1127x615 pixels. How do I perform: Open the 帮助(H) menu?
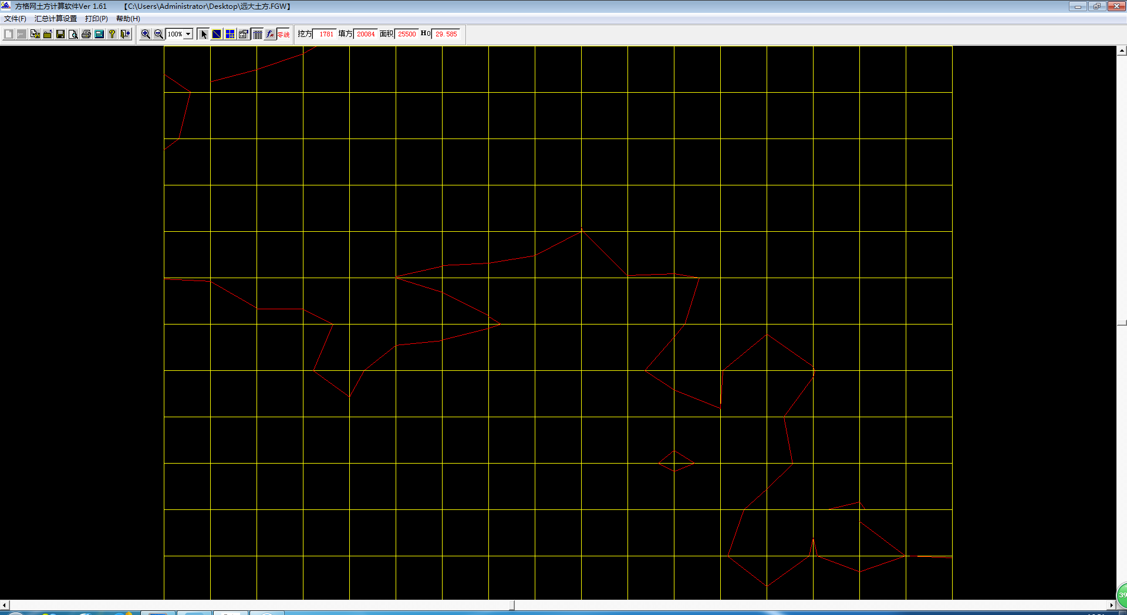tap(128, 19)
